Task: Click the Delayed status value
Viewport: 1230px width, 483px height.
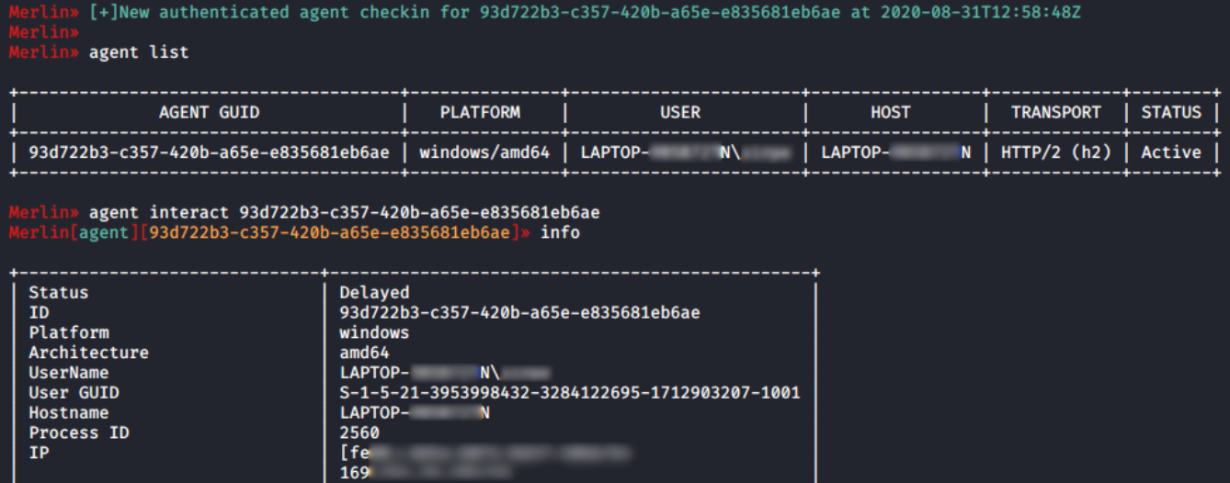Action: click(374, 293)
